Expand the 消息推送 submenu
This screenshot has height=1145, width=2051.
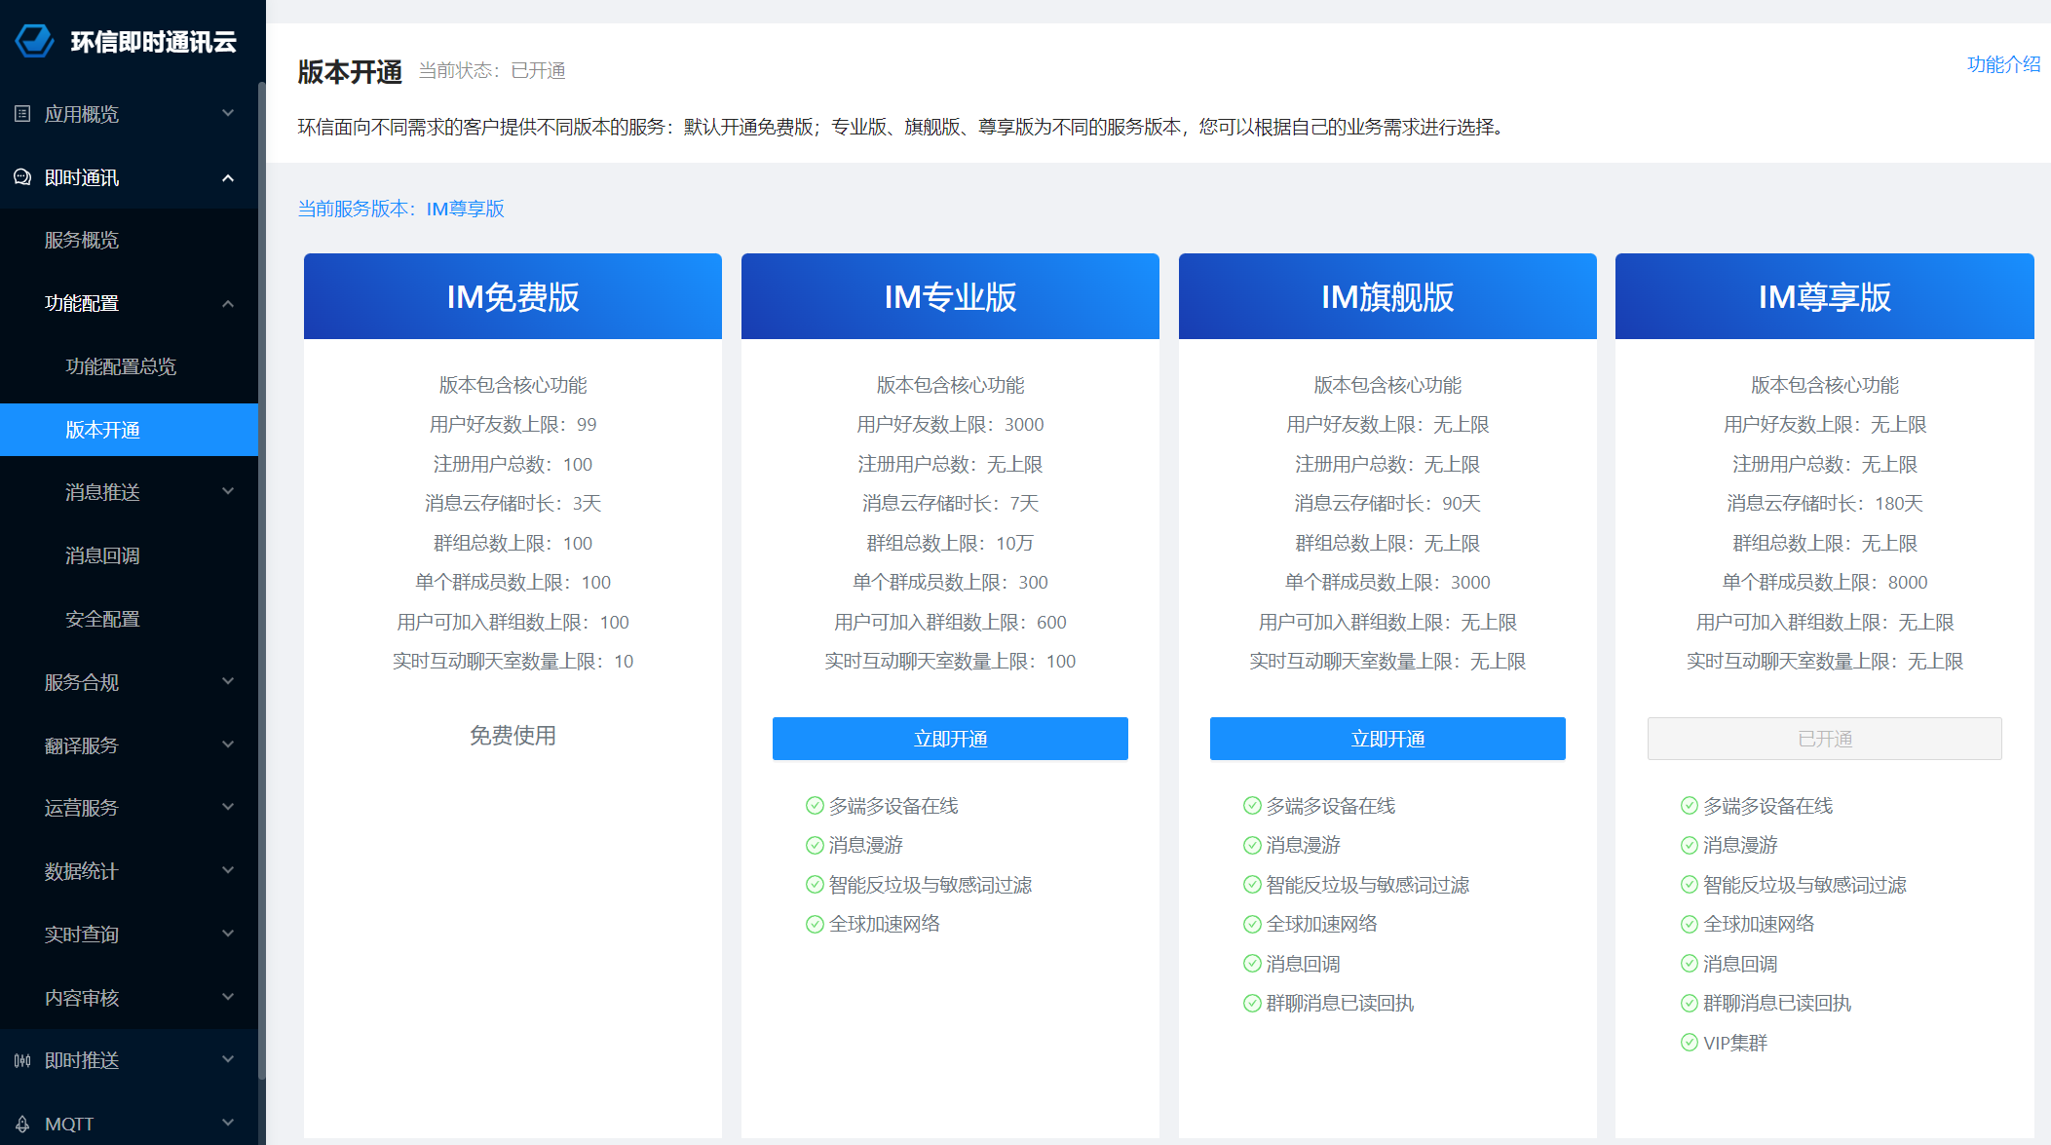point(228,492)
